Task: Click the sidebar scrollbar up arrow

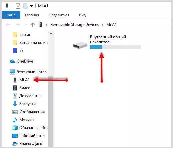Action: (51, 34)
